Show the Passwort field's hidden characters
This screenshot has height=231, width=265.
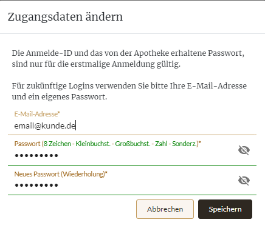point(244,150)
